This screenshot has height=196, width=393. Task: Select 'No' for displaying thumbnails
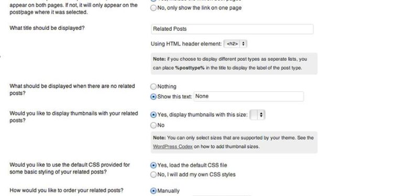coord(154,125)
